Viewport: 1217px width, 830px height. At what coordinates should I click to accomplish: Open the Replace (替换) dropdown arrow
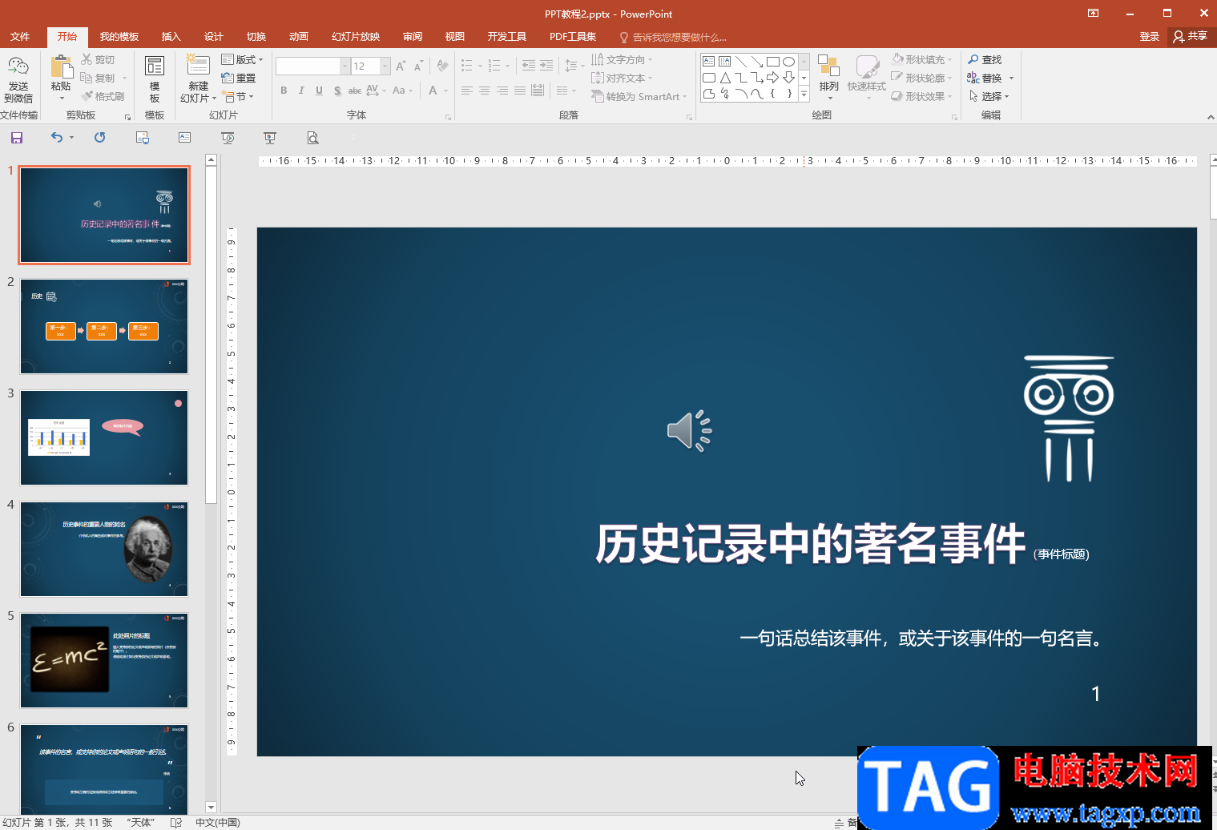(1011, 78)
